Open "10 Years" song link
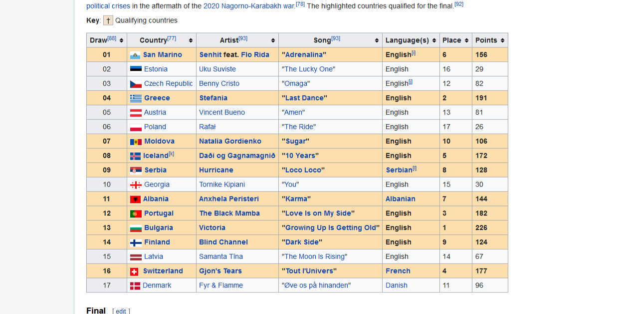The height and width of the screenshot is (314, 633). [x=300, y=156]
